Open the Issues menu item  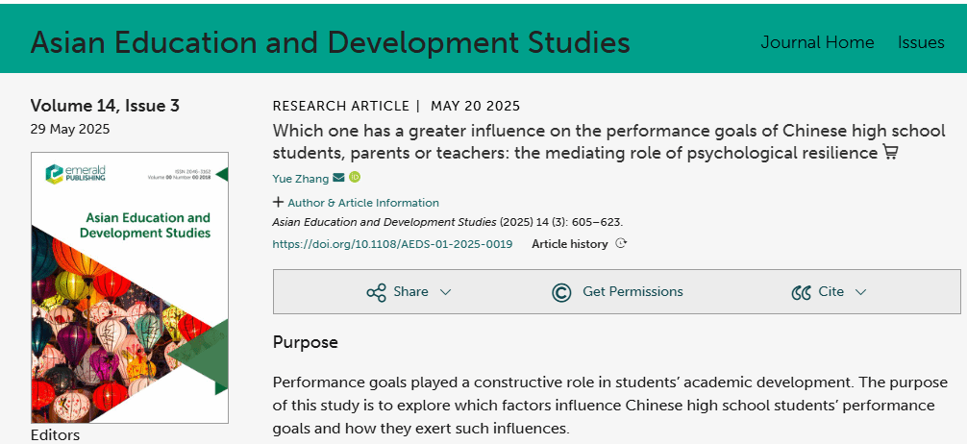point(921,42)
